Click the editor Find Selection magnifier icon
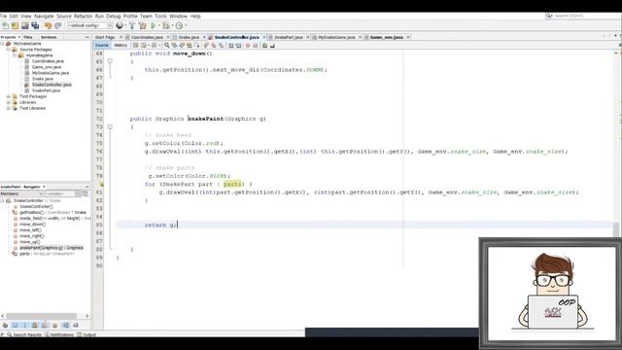The image size is (622, 350). [x=166, y=46]
